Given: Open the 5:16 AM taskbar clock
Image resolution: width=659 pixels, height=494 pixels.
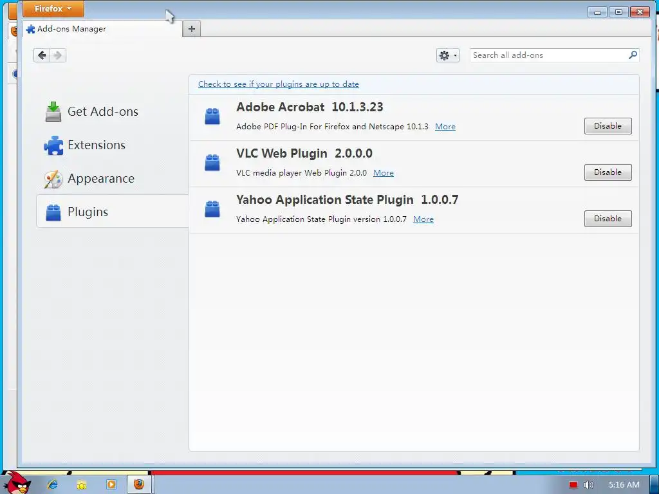Looking at the screenshot, I should 624,485.
